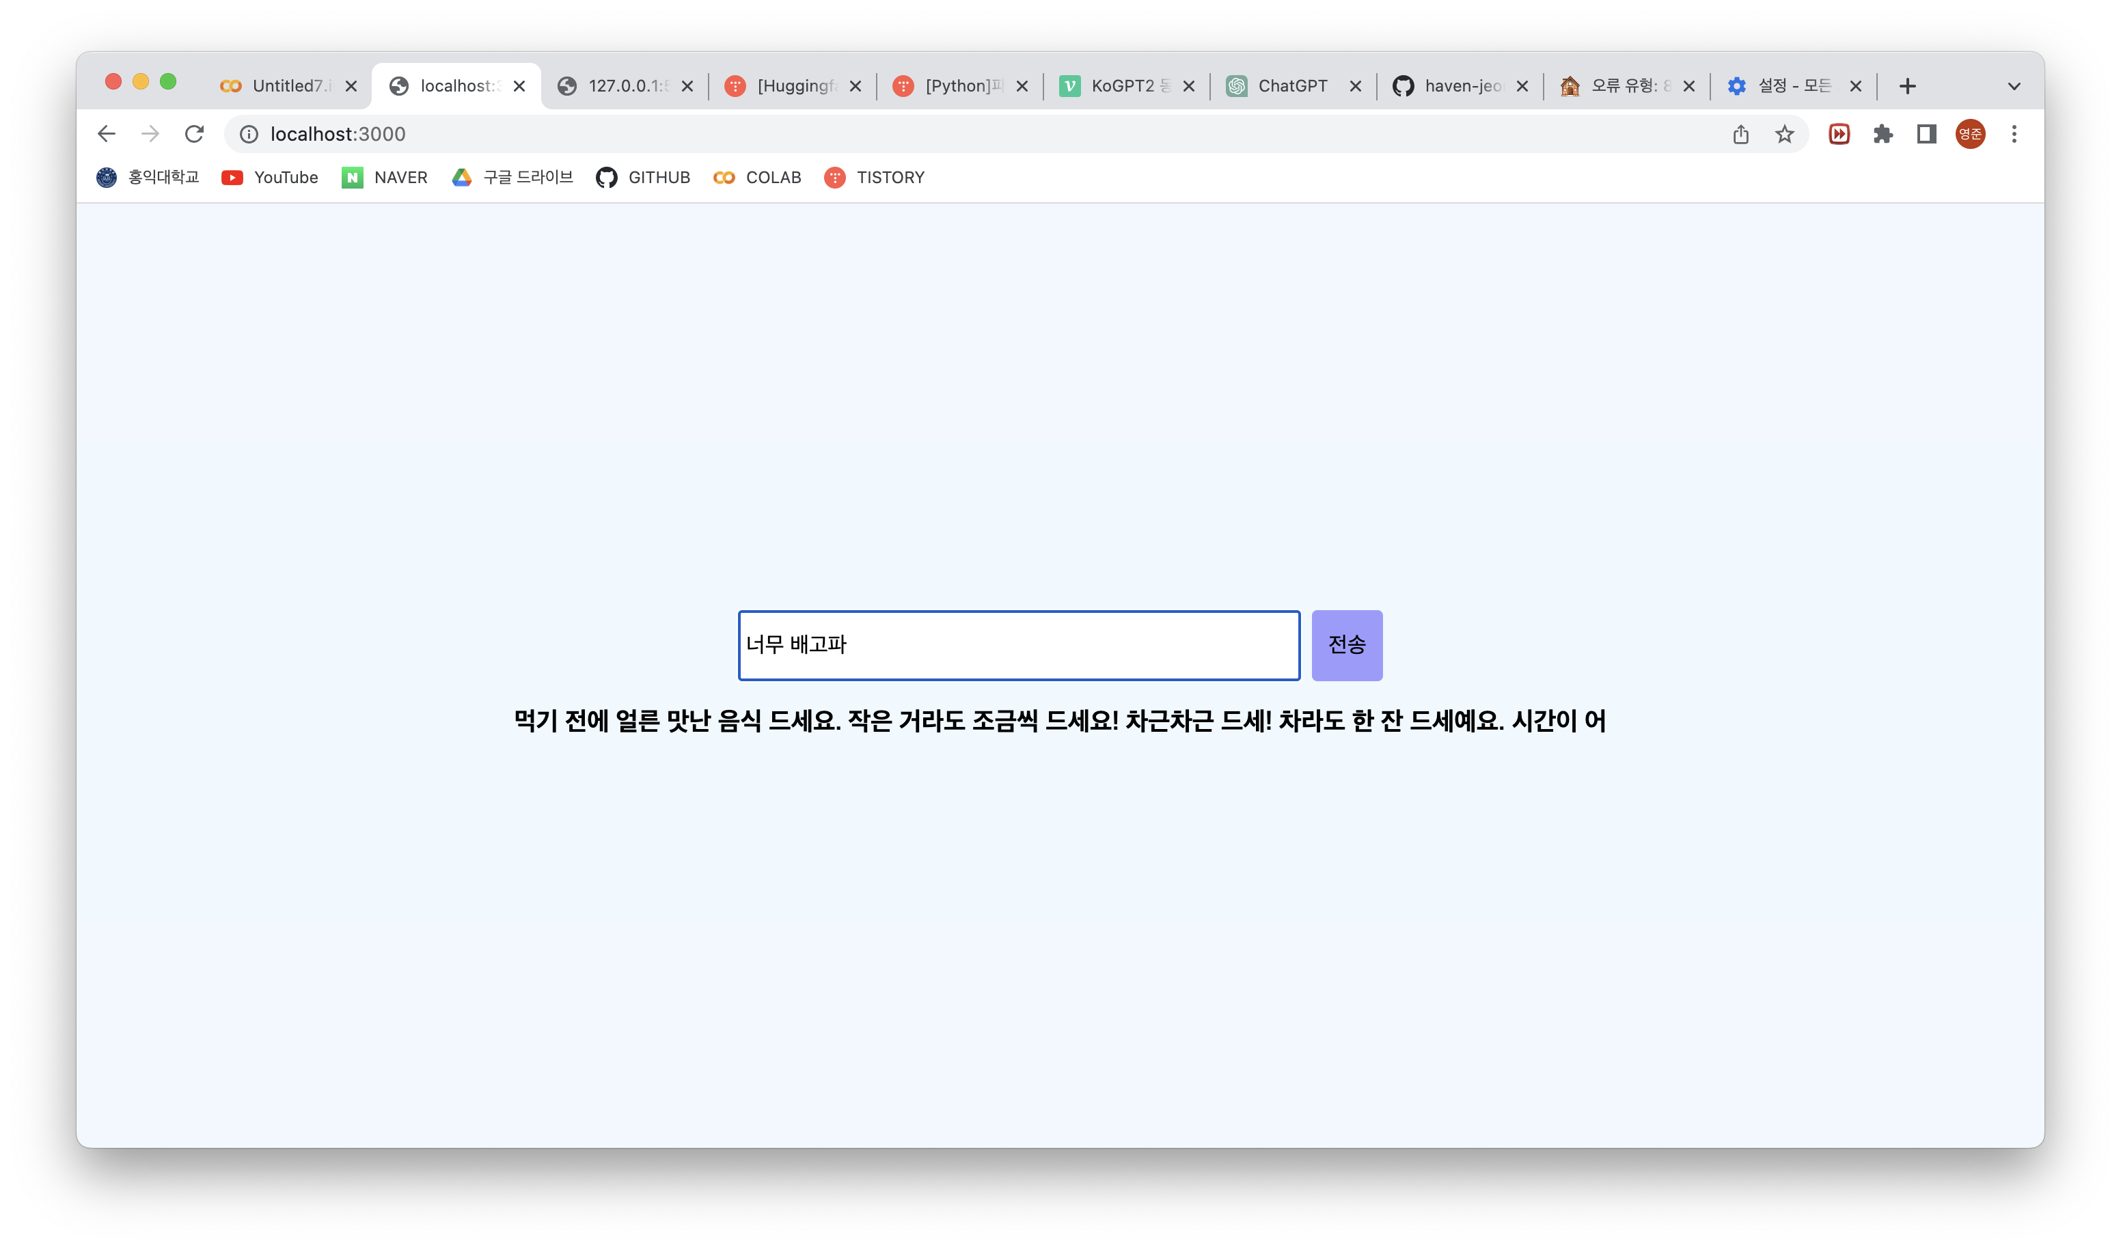
Task: Close the Untitled7 Colab tab
Action: click(351, 86)
